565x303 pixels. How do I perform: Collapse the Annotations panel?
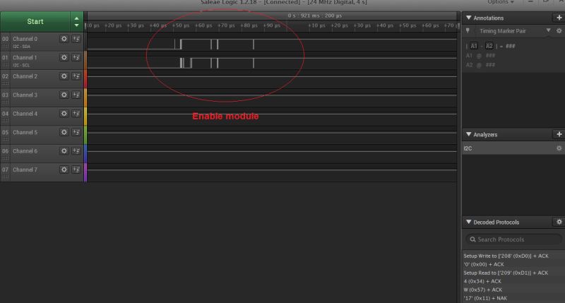pyautogui.click(x=468, y=18)
